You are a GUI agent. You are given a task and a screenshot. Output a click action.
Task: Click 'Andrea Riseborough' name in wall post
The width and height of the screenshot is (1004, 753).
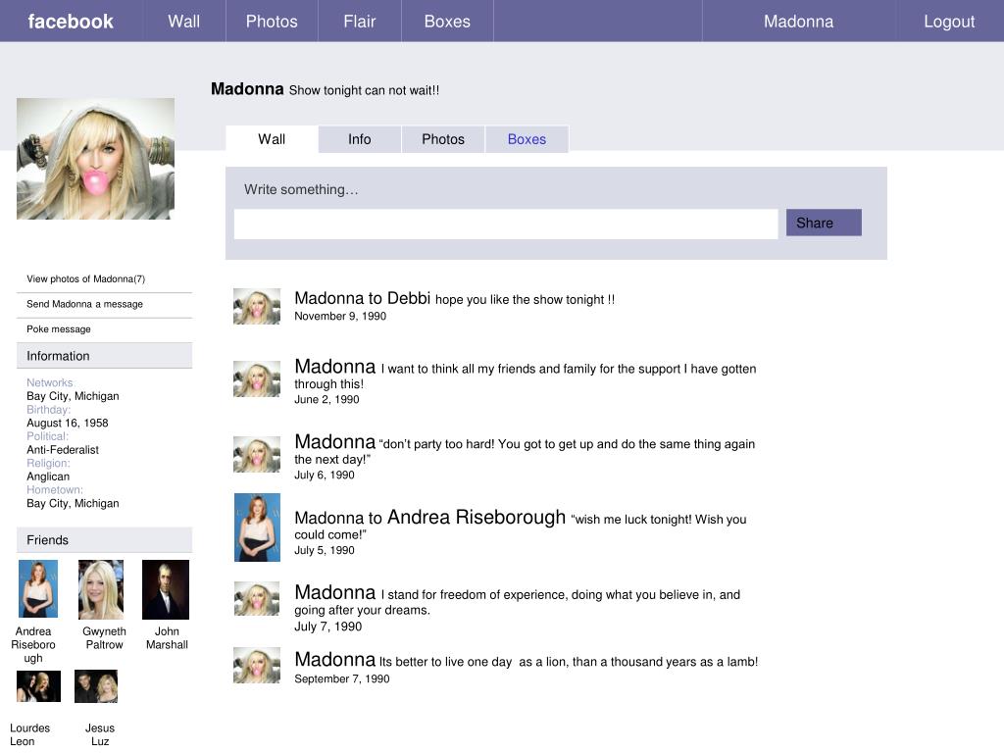[x=477, y=517]
